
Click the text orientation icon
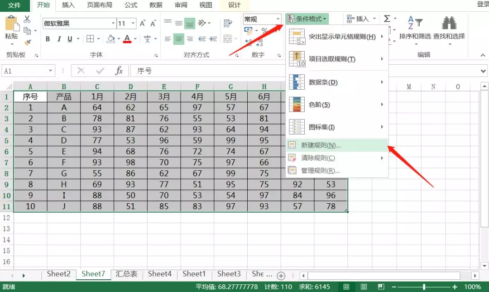[x=202, y=23]
